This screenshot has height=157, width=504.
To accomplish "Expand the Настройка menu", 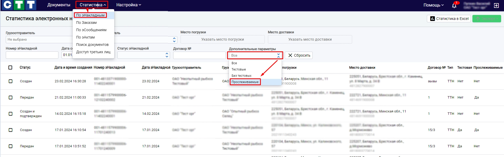I will point(129,5).
